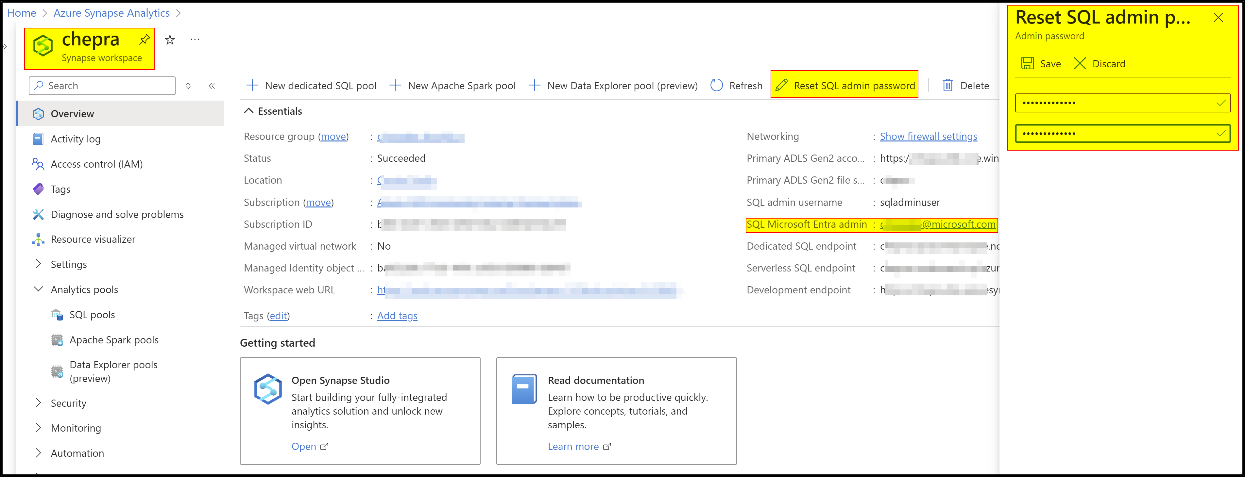Image resolution: width=1245 pixels, height=477 pixels.
Task: Discard the admin password changes
Action: coord(1099,64)
